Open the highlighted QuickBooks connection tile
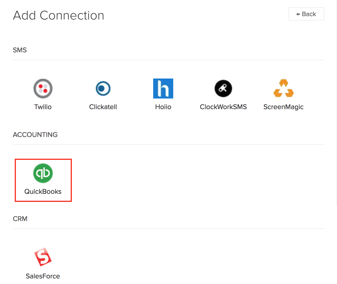This screenshot has height=284, width=337. [43, 180]
